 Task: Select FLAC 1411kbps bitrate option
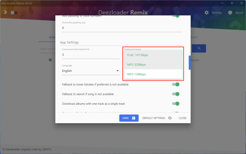click(138, 55)
